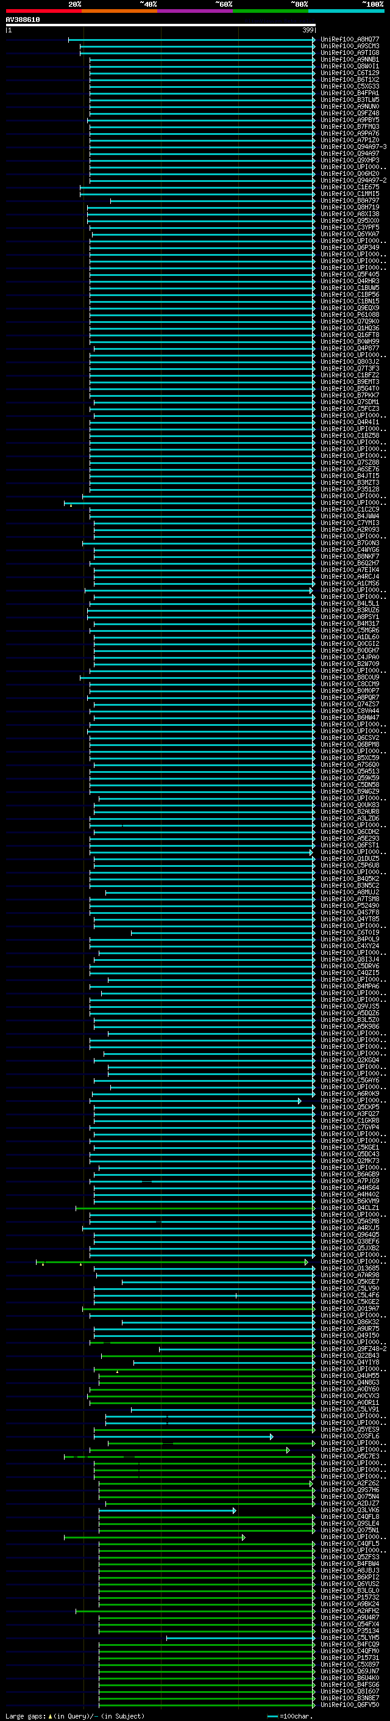Click the AV388610 query name label
The width and height of the screenshot is (390, 1721).
pyautogui.click(x=23, y=20)
